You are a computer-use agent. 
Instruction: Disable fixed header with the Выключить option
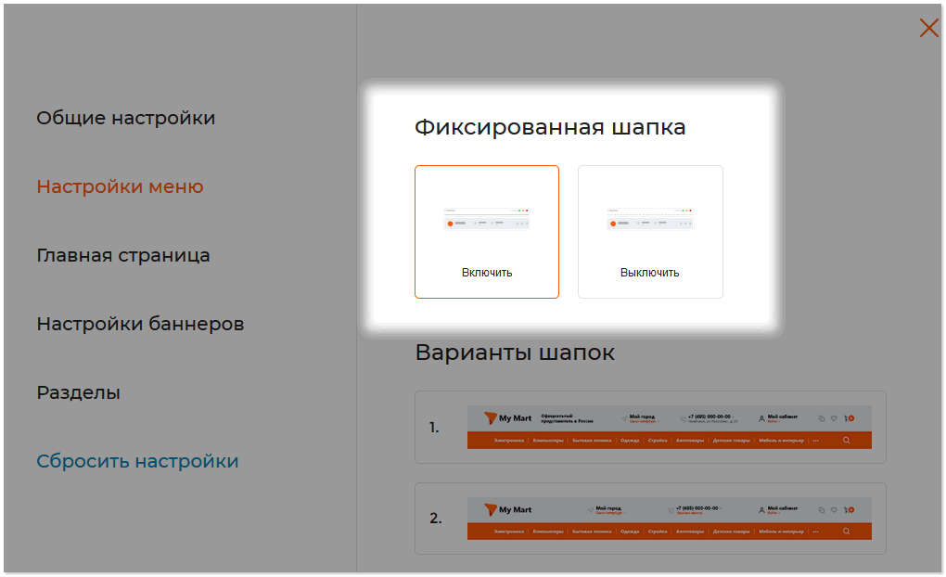tap(650, 232)
